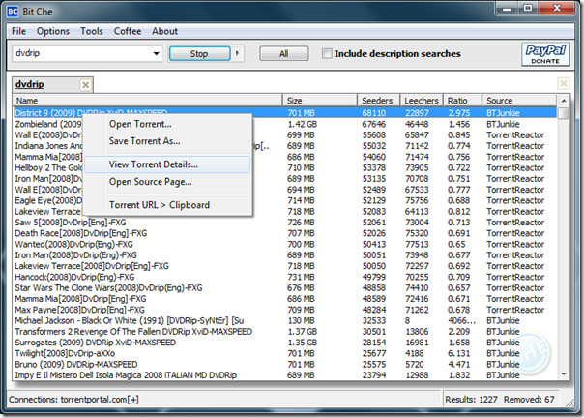Toggle Include description searches checkbox
Screen dimensions: 584x418
click(x=327, y=53)
